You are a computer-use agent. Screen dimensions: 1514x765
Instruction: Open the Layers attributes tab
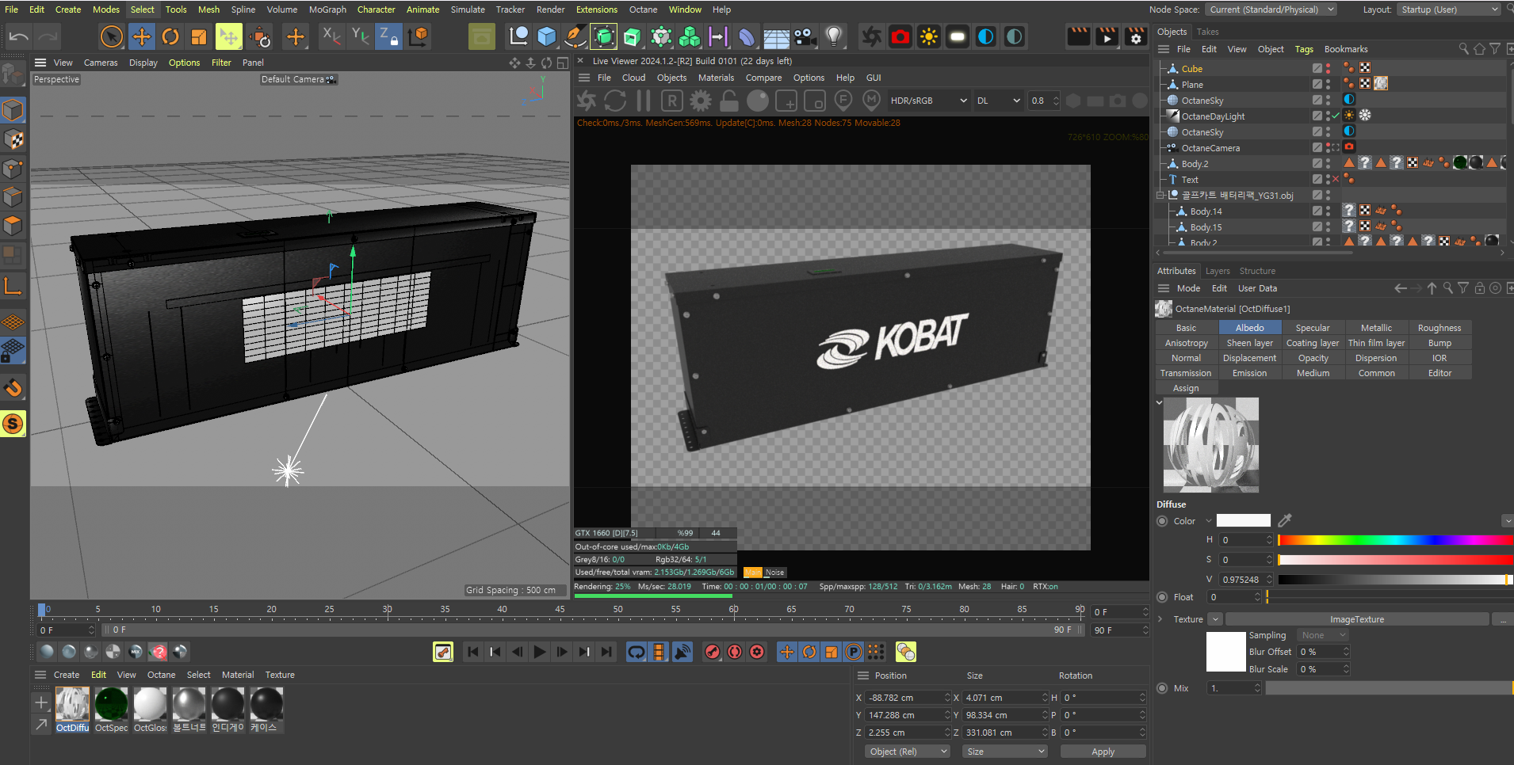click(1218, 271)
